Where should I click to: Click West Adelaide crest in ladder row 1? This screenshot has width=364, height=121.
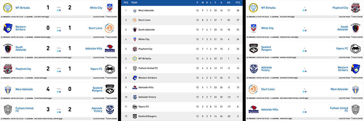135,10
